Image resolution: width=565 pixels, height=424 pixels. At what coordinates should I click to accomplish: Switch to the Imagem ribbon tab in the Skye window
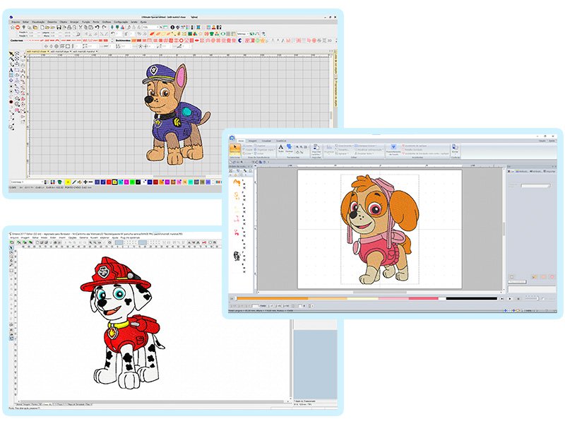(252, 141)
